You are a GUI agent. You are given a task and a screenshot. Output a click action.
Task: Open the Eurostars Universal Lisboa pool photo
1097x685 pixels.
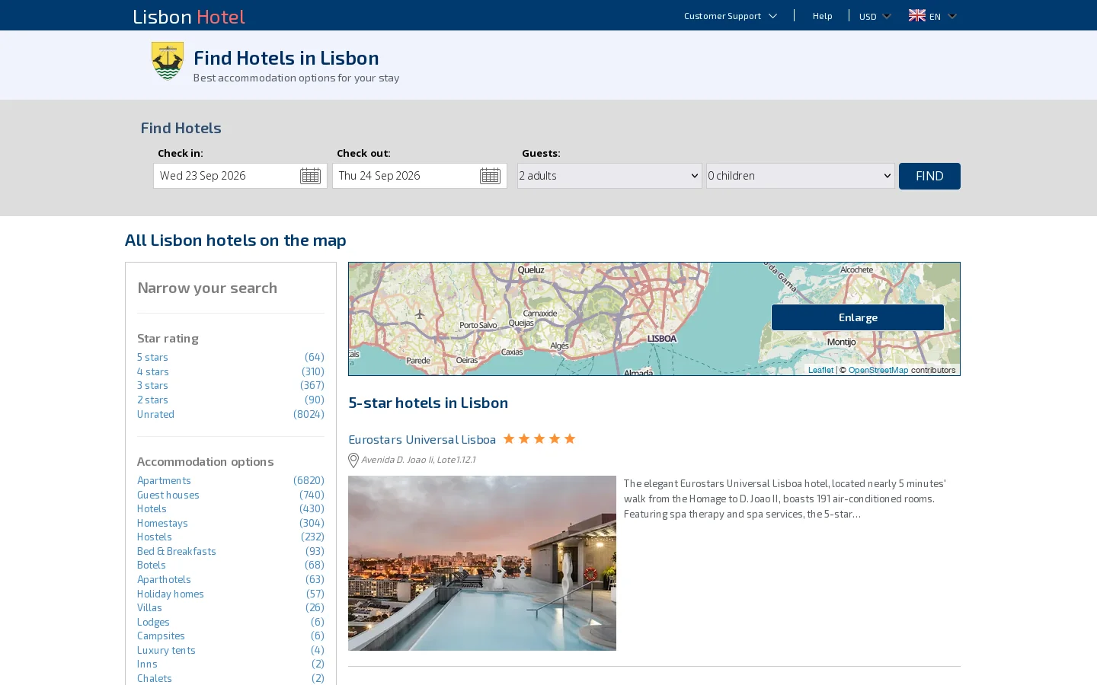(482, 563)
